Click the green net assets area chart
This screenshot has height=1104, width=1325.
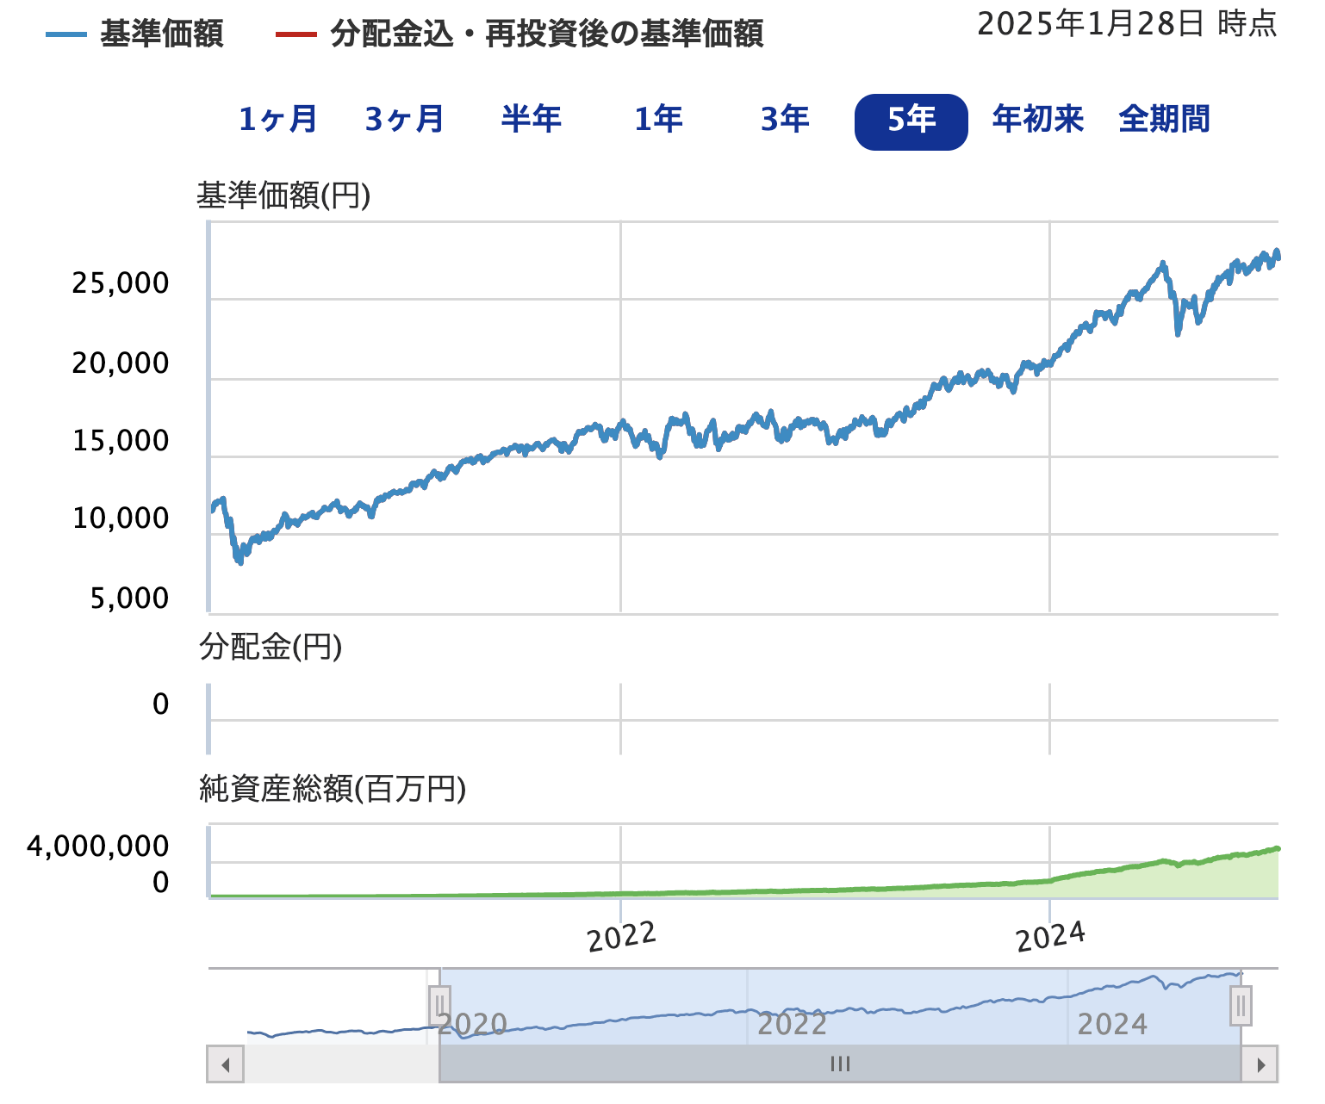[x=1206, y=878]
